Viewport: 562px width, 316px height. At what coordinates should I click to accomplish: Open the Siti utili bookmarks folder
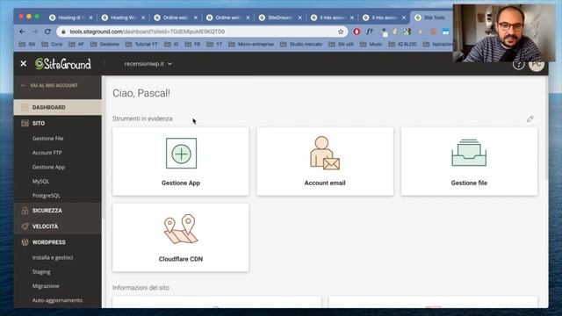coord(341,44)
